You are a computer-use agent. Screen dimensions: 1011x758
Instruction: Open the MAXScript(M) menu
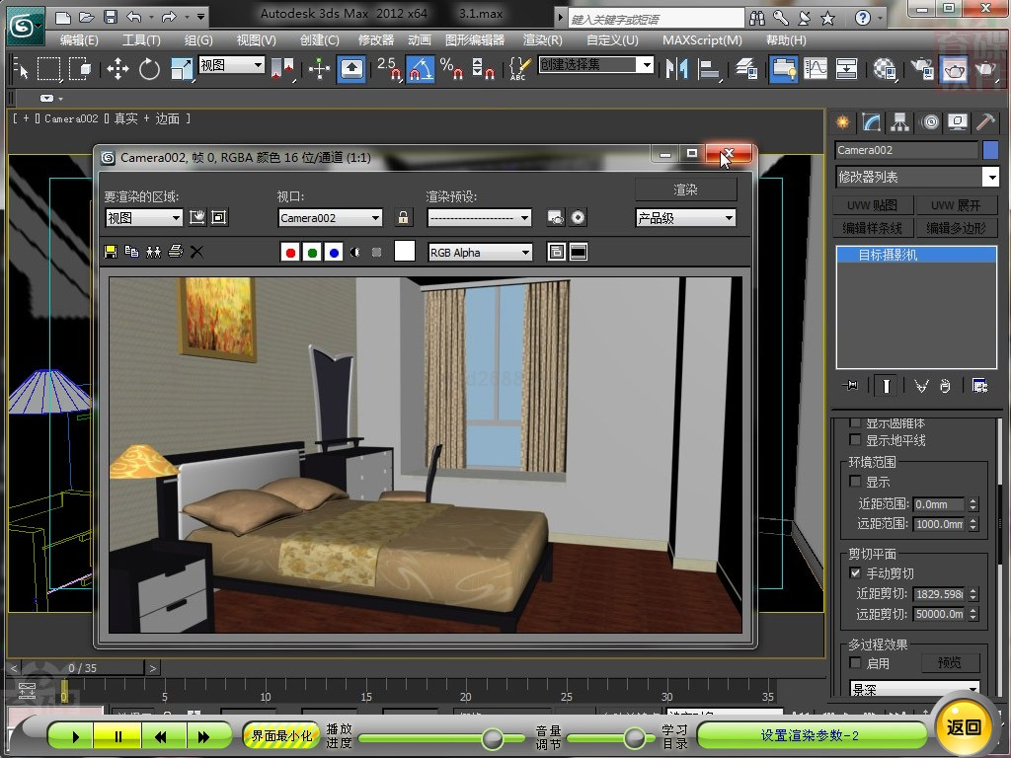coord(702,40)
